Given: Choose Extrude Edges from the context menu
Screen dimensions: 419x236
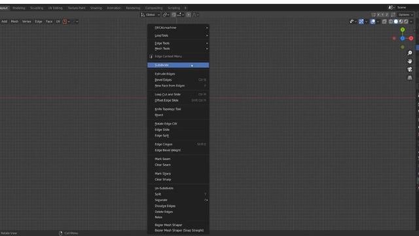Looking at the screenshot, I should tap(178, 74).
